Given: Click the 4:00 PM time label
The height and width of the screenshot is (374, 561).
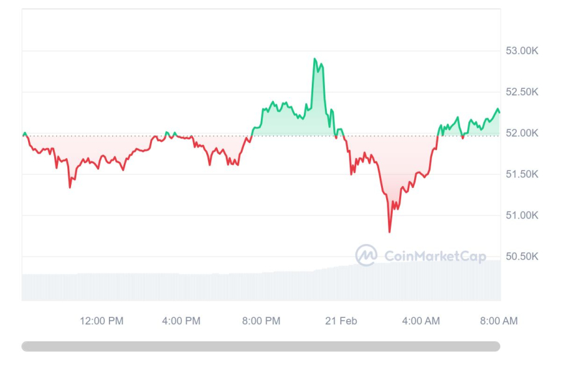Looking at the screenshot, I should (181, 320).
